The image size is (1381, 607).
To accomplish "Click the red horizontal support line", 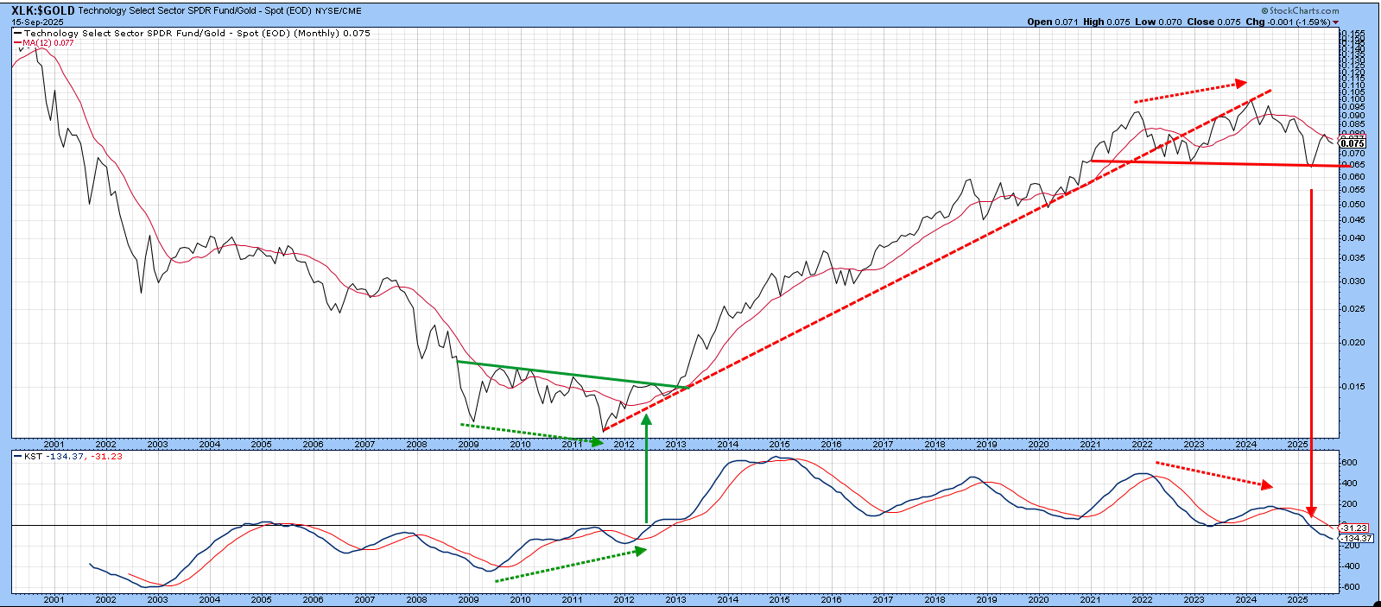I will tap(1209, 163).
